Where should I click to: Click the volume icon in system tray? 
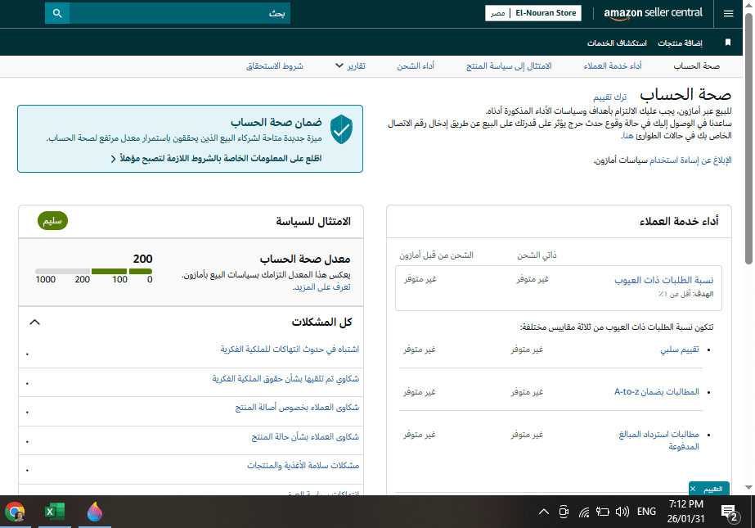coord(622,512)
